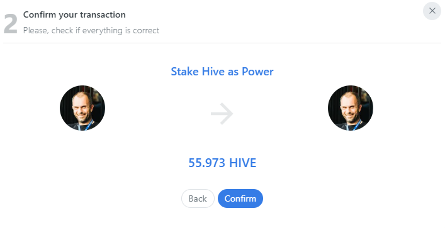Click the Confirm your transaction title
The height and width of the screenshot is (228, 445).
74,14
